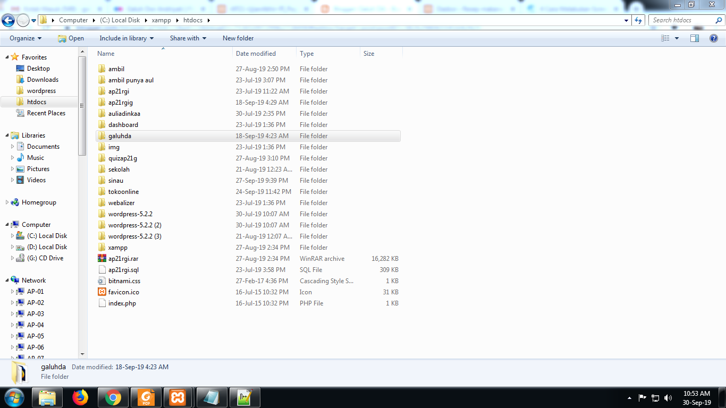Select the ap21rgi.rar WinRAR archive icon
726x408 pixels.
pos(102,259)
